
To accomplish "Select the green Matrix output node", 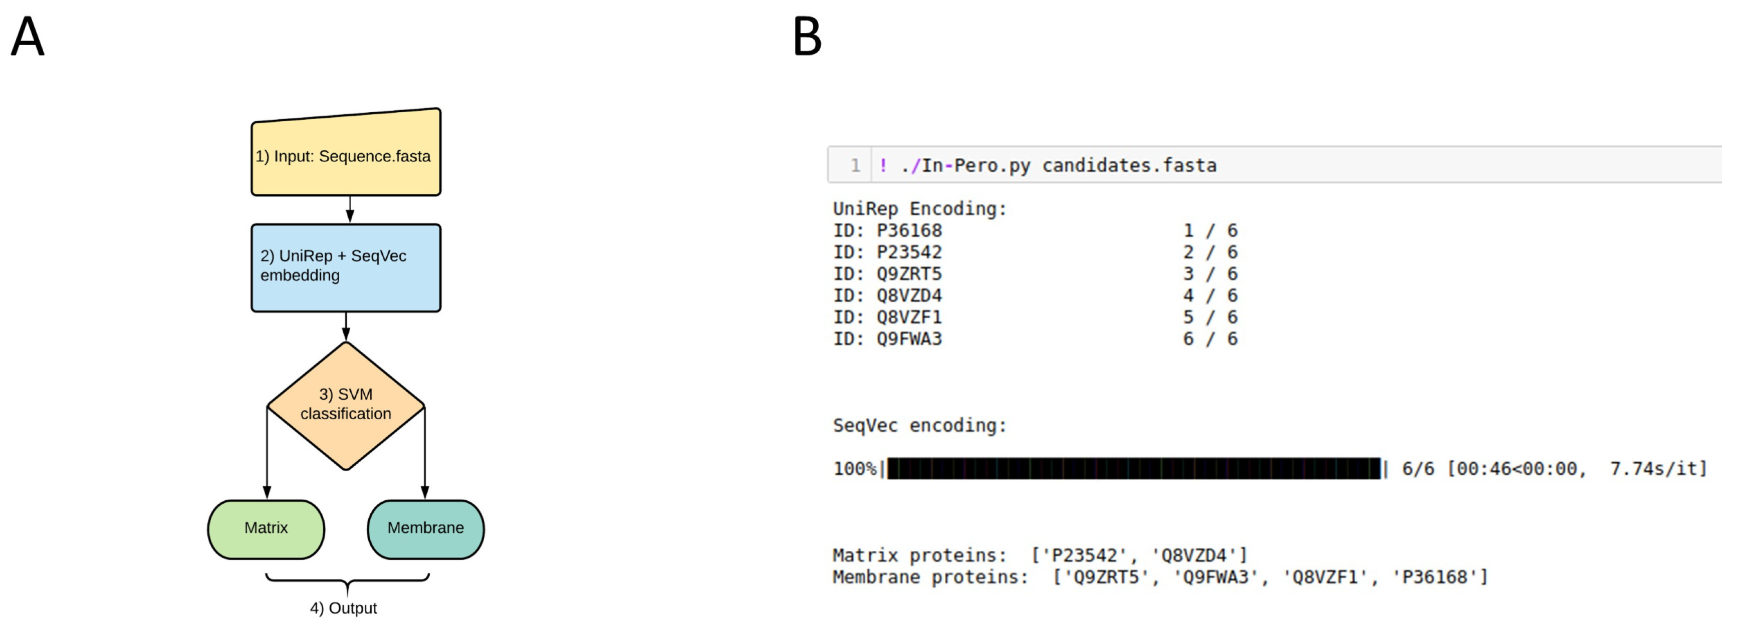I will pyautogui.click(x=266, y=529).
